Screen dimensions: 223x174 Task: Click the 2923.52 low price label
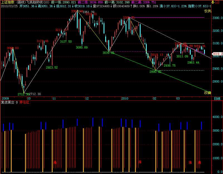click(x=52, y=67)
